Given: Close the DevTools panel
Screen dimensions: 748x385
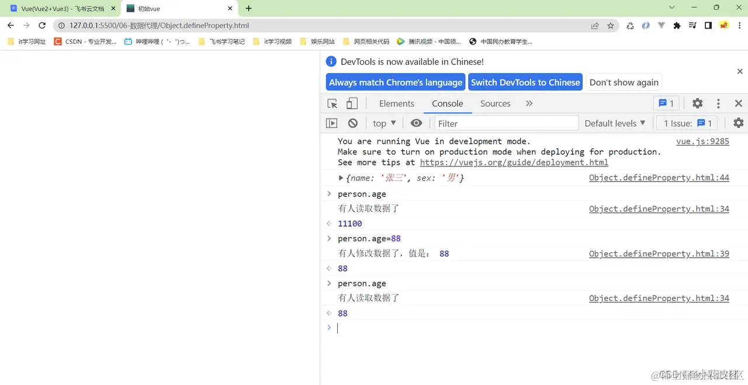Looking at the screenshot, I should pyautogui.click(x=739, y=103).
